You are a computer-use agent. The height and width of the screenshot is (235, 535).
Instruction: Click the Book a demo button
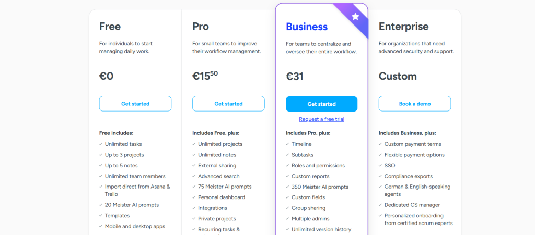[x=415, y=104]
